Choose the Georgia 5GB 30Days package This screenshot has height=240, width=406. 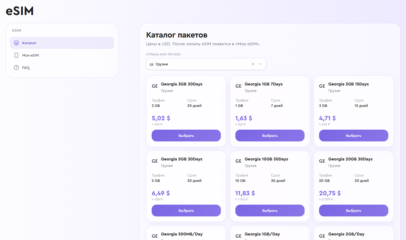pos(186,211)
